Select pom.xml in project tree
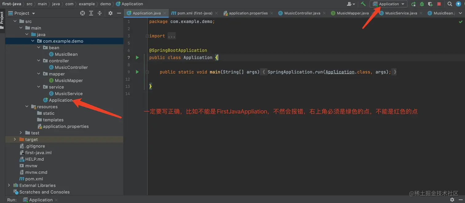This screenshot has height=203, width=465. (x=34, y=179)
